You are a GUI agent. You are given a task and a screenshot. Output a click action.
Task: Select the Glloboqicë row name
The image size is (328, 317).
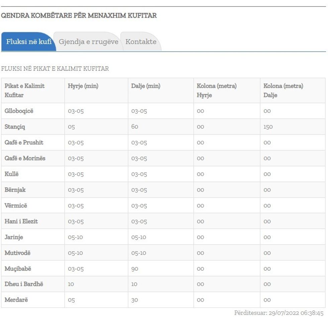tap(19, 111)
